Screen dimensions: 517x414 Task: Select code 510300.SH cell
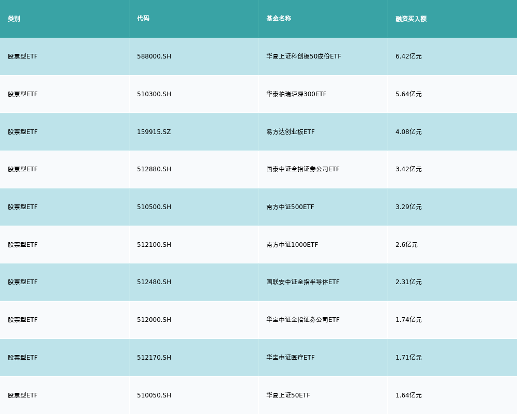pyautogui.click(x=154, y=94)
